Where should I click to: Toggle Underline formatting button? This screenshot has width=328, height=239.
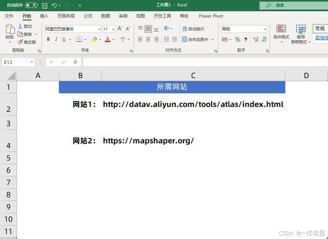[64, 39]
